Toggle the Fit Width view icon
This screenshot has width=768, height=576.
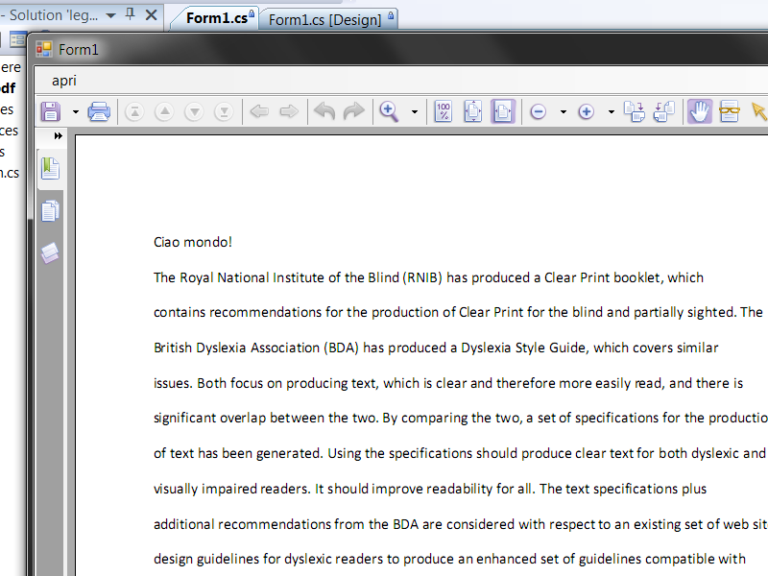coord(503,111)
